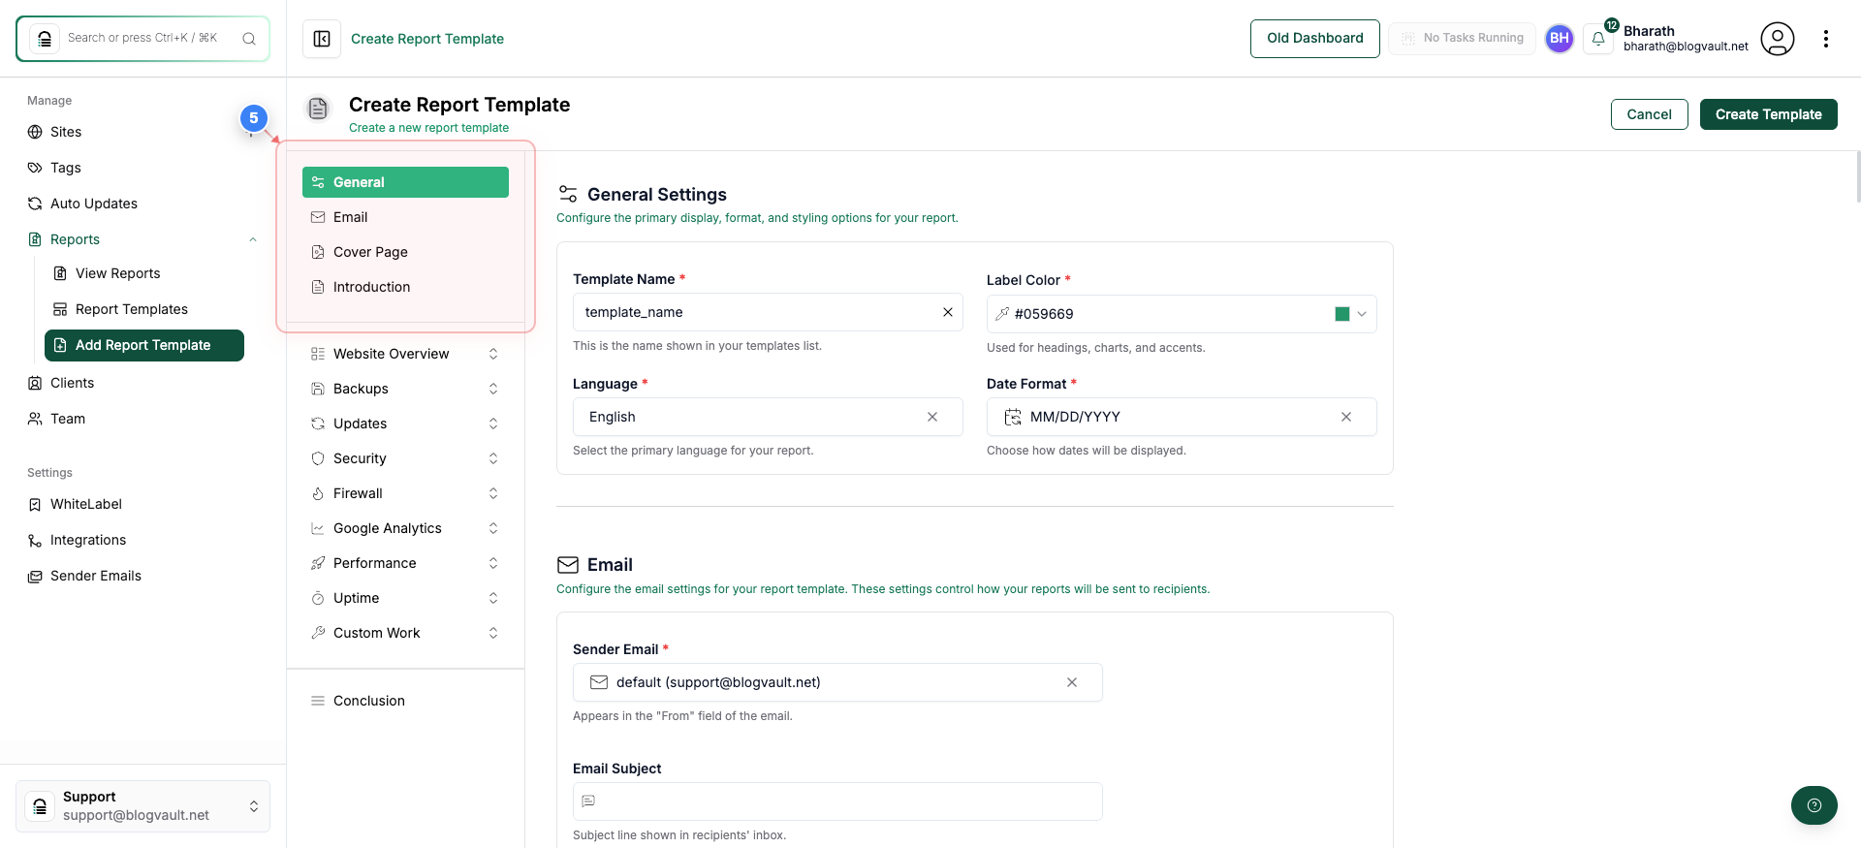The image size is (1861, 848).
Task: Expand the Firewall section chevron
Action: [x=493, y=493]
